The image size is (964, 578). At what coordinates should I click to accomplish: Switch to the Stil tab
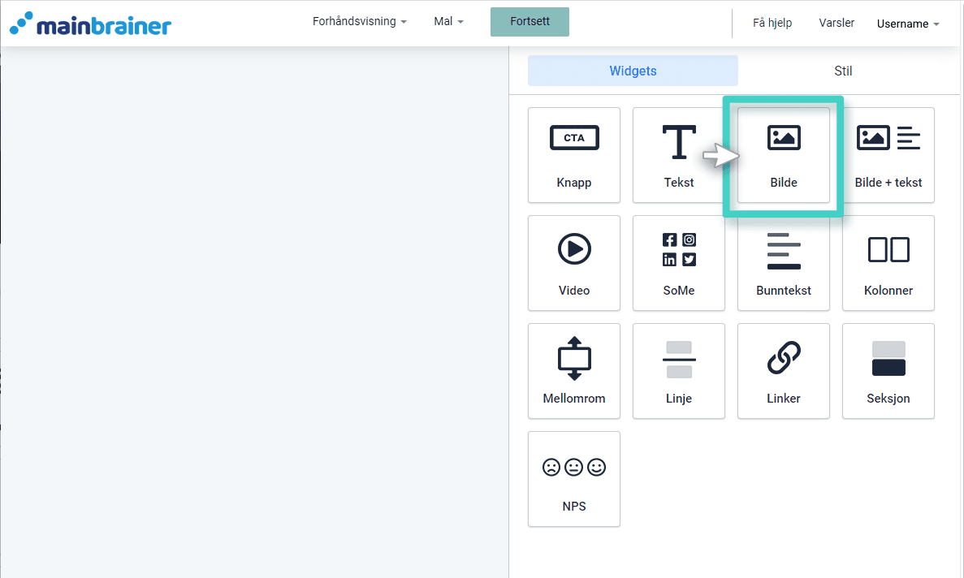click(843, 71)
